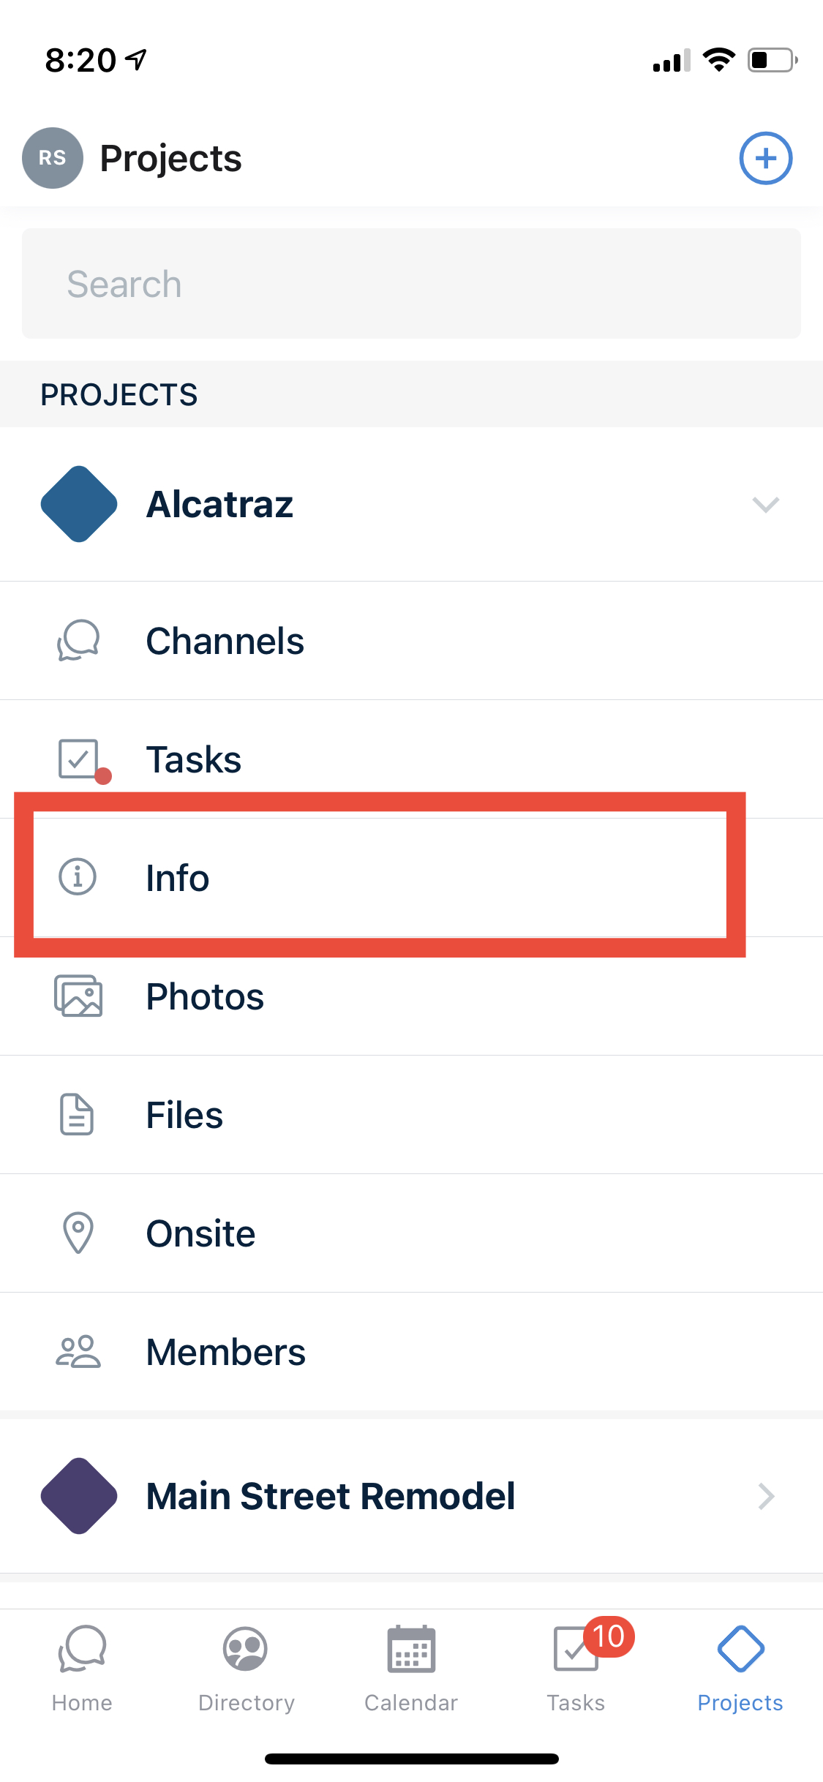Focus the Search input field
823x1782 pixels.
(411, 284)
